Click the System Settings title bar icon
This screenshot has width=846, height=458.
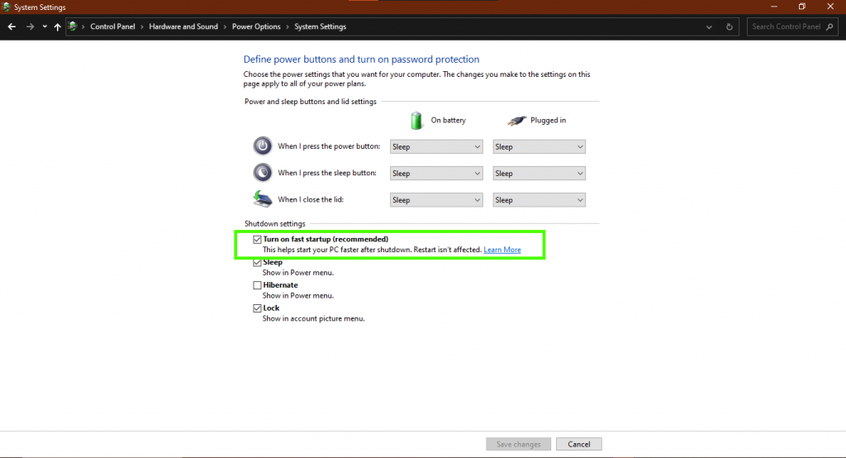coord(6,7)
